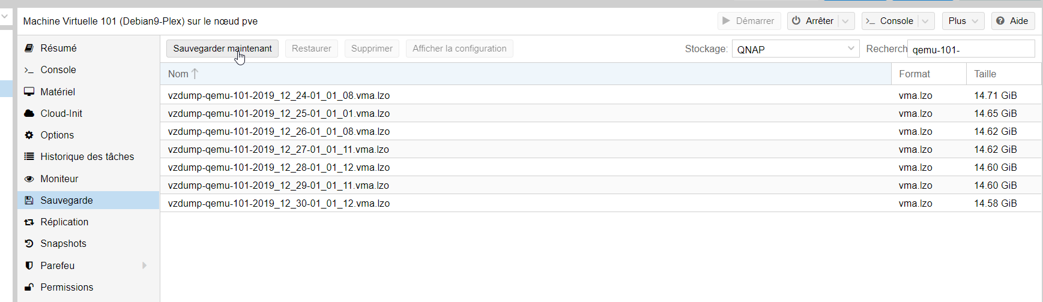This screenshot has height=302, width=1043.
Task: Open the Snapshots history icon
Action: pyautogui.click(x=29, y=243)
